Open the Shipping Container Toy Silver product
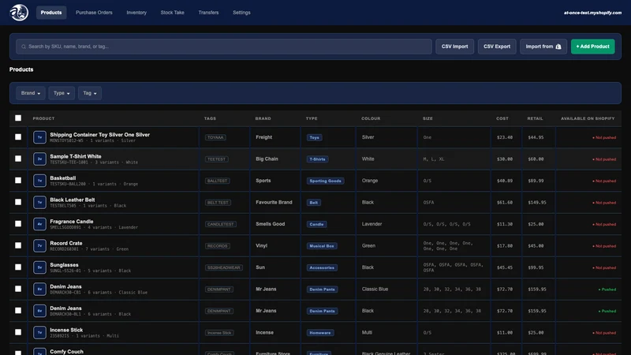Viewport: 631px width, 355px height. [x=100, y=135]
